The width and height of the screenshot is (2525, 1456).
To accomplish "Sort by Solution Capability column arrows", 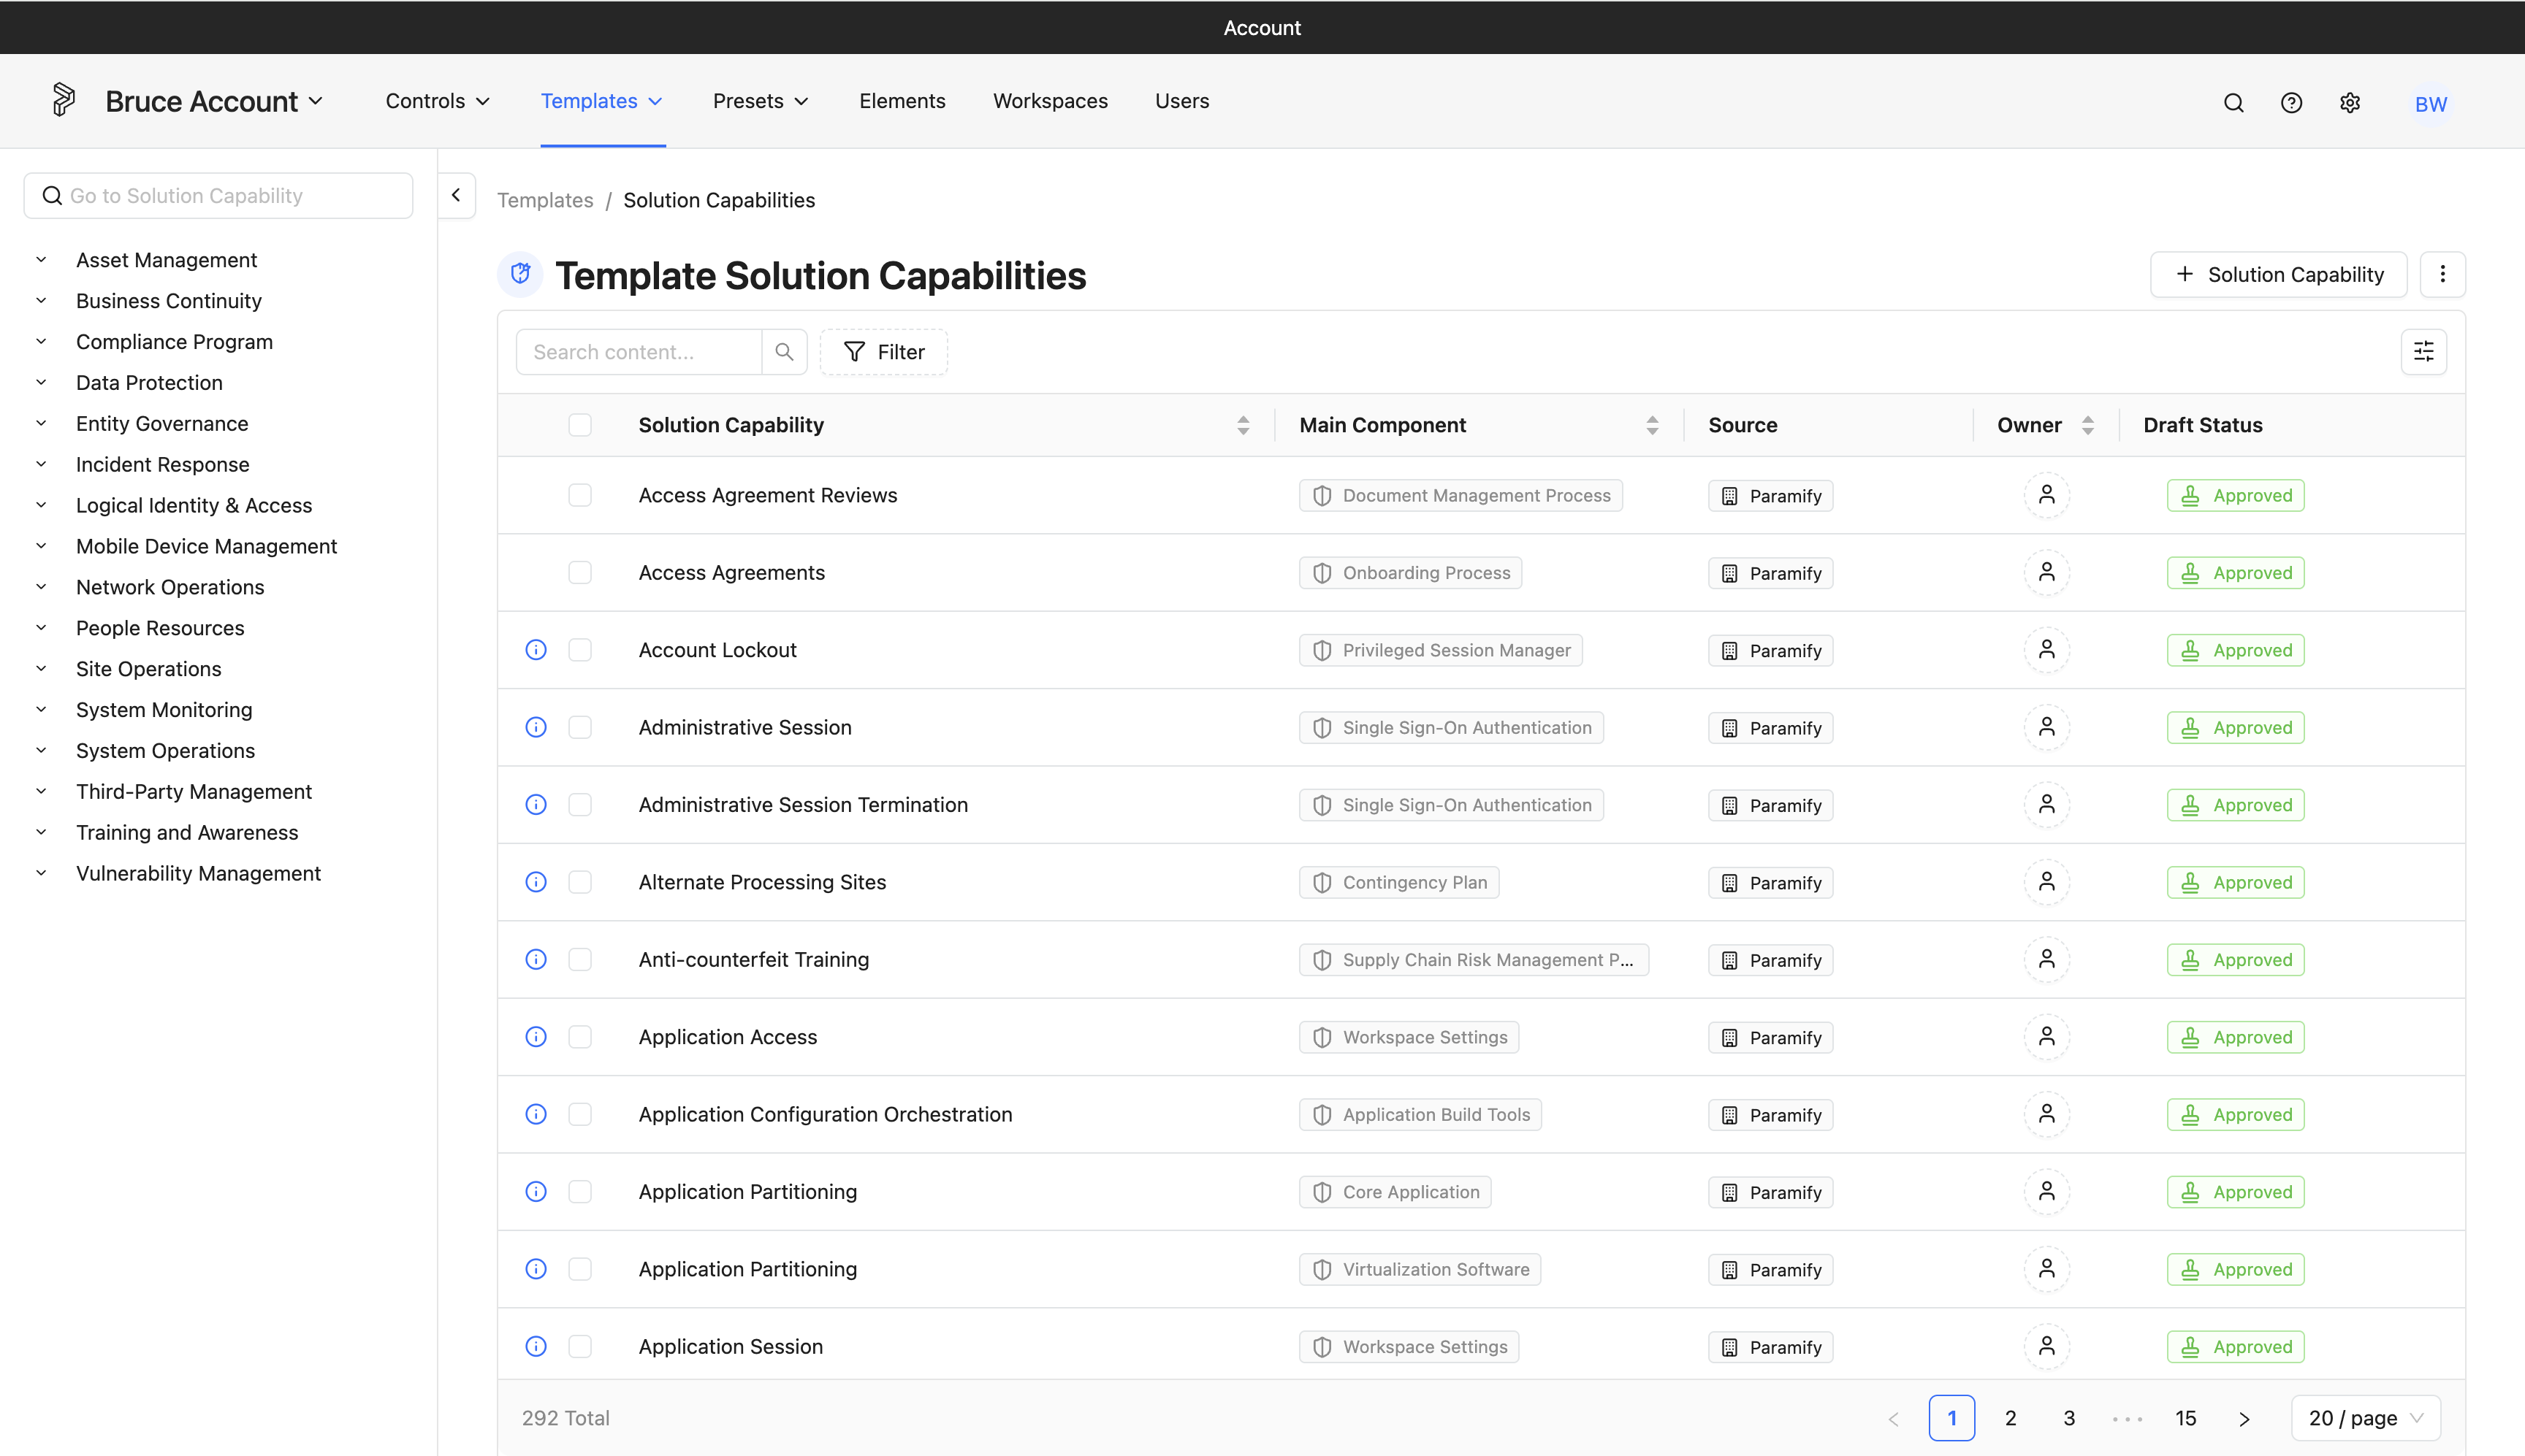I will point(1243,425).
